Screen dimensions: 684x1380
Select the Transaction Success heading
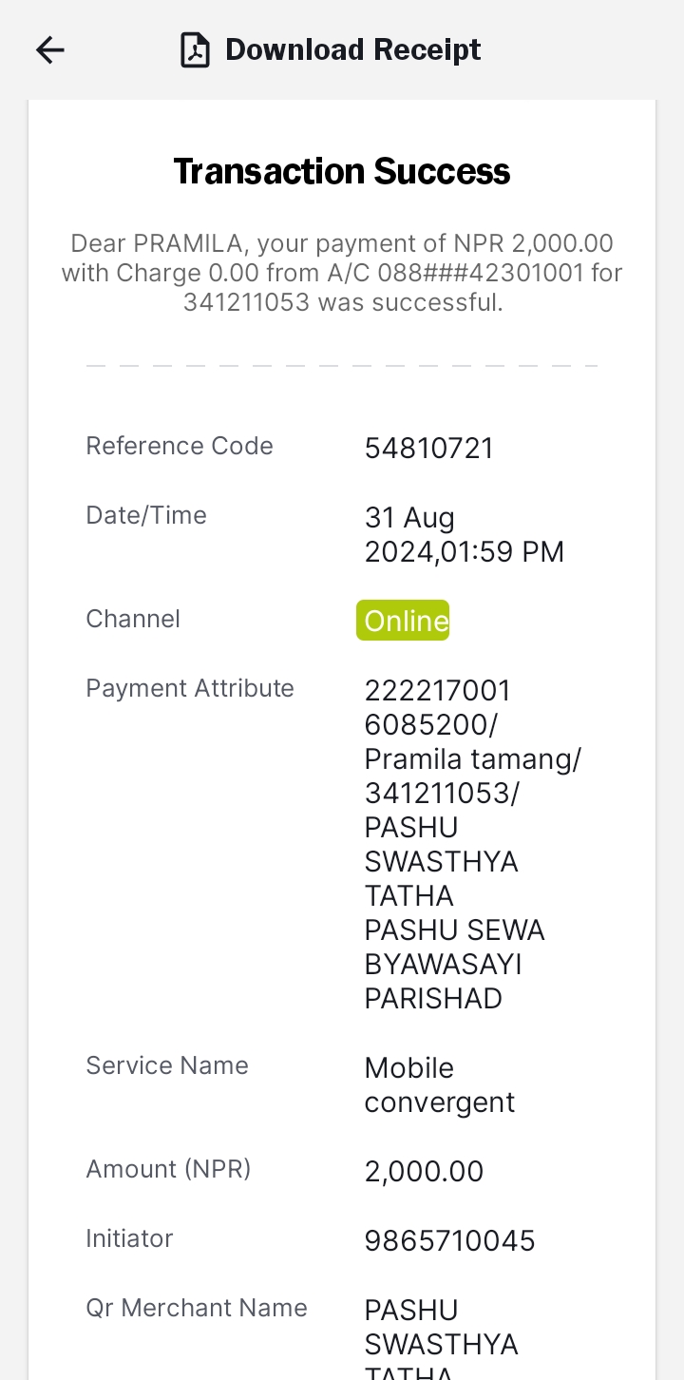(342, 172)
